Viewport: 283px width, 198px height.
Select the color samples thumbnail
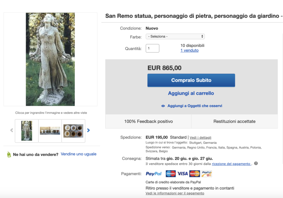click(73, 131)
